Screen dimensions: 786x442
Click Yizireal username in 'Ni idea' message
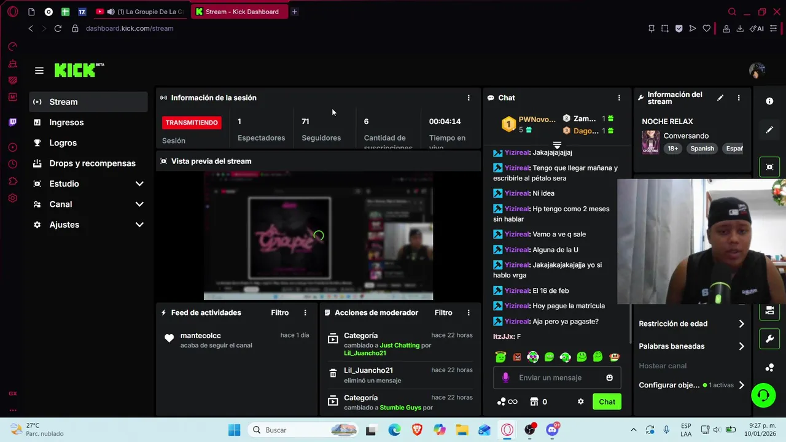pyautogui.click(x=517, y=193)
